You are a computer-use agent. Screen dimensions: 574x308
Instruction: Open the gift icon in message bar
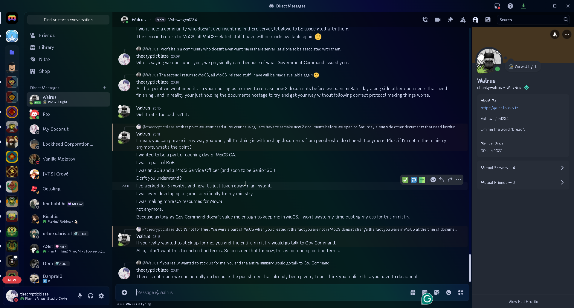click(413, 292)
